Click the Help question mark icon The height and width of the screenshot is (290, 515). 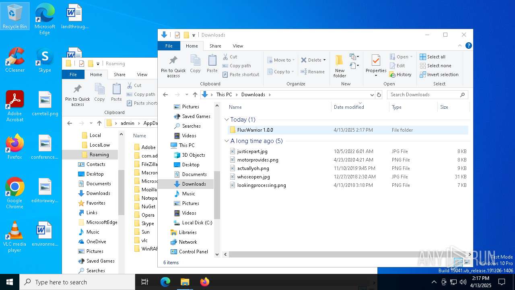point(469,46)
